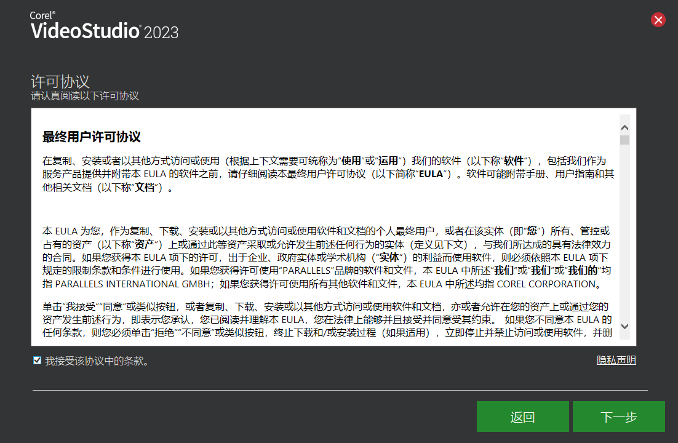The height and width of the screenshot is (443, 678).
Task: Click the red close icon
Action: pyautogui.click(x=658, y=19)
